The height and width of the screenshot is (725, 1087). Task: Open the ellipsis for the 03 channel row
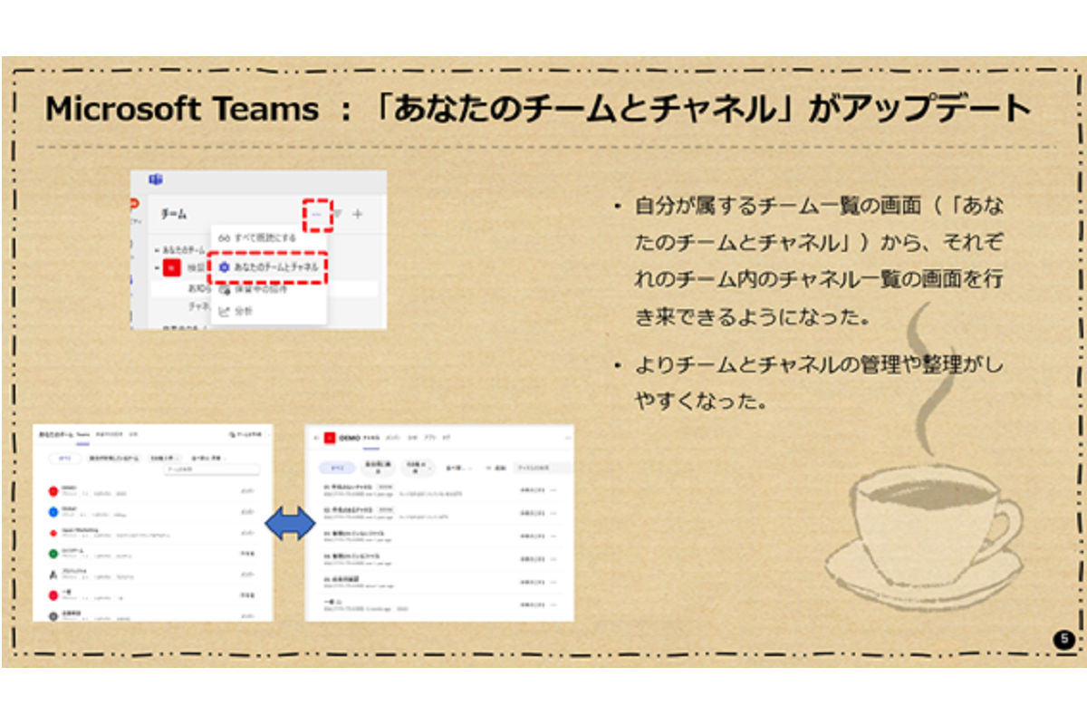click(x=553, y=536)
